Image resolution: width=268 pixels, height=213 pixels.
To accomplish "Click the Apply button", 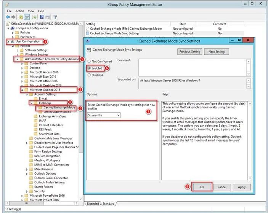I will coord(242,187).
